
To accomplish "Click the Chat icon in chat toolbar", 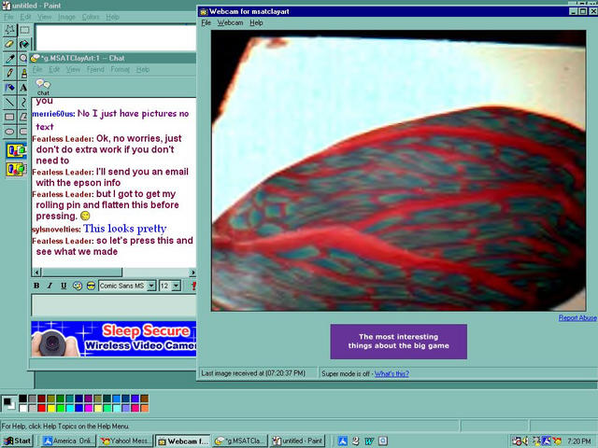I will [x=43, y=87].
